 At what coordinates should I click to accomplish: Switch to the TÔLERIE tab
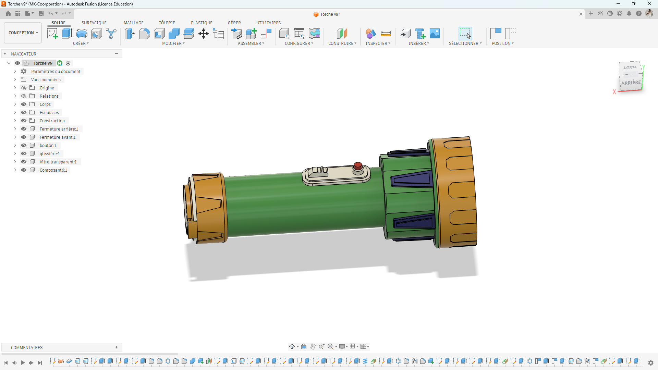(x=167, y=23)
